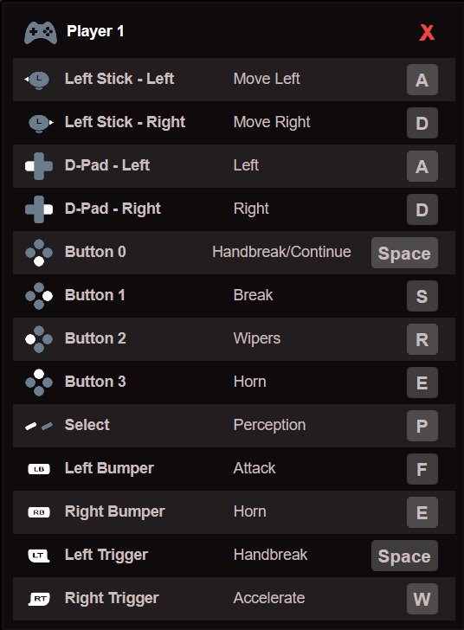Click the A key for Move Left
464x630 pixels.
click(422, 80)
